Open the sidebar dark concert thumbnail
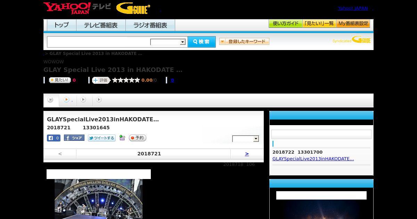This screenshot has height=219, width=417. point(321,209)
